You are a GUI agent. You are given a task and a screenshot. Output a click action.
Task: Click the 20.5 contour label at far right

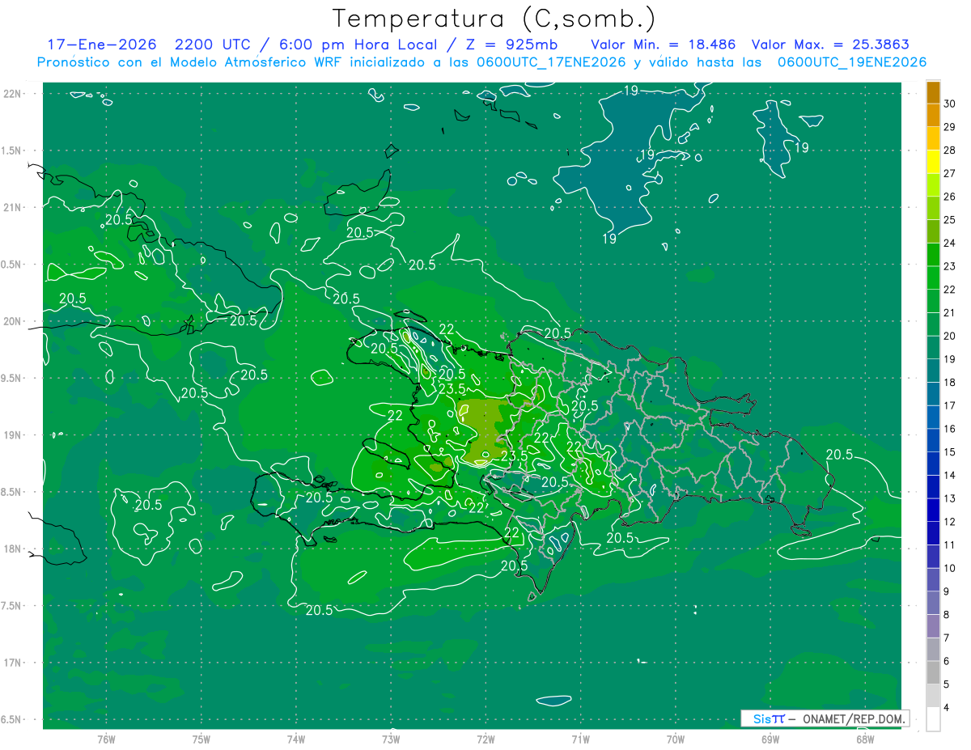click(x=839, y=455)
